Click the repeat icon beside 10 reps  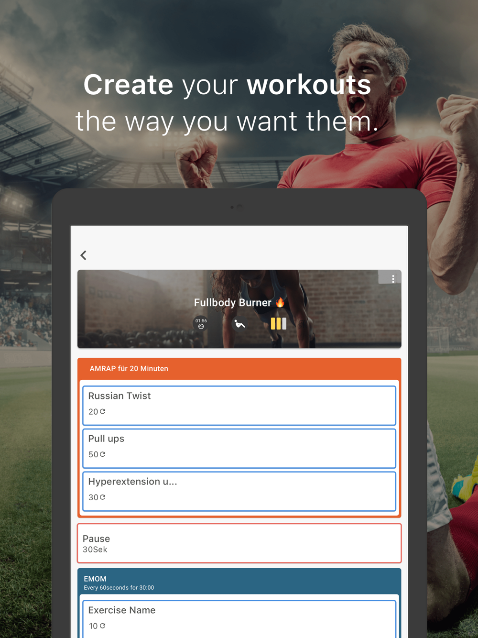pos(103,626)
